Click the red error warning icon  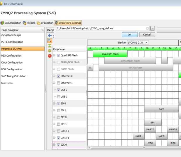pyautogui.click(x=50, y=56)
